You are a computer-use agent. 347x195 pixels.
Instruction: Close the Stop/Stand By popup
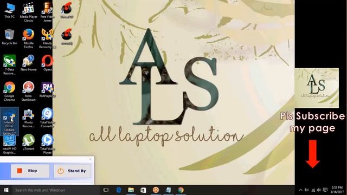click(x=91, y=159)
